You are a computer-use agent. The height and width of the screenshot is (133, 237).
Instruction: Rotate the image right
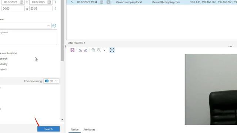[86, 50]
